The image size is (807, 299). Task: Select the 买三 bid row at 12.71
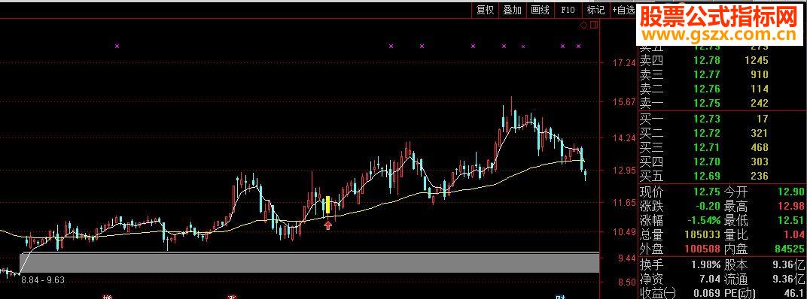click(x=722, y=148)
